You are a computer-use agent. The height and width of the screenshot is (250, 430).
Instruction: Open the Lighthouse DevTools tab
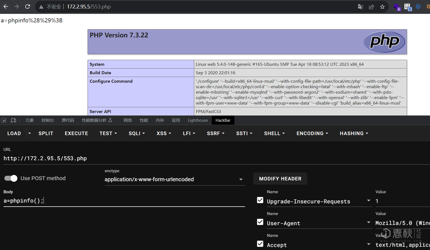198,120
